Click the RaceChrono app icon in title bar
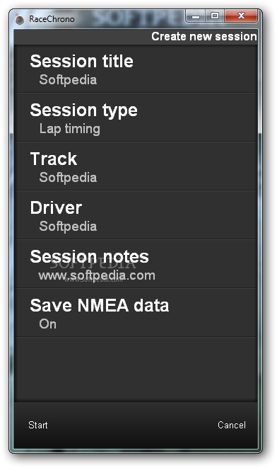 20,19
